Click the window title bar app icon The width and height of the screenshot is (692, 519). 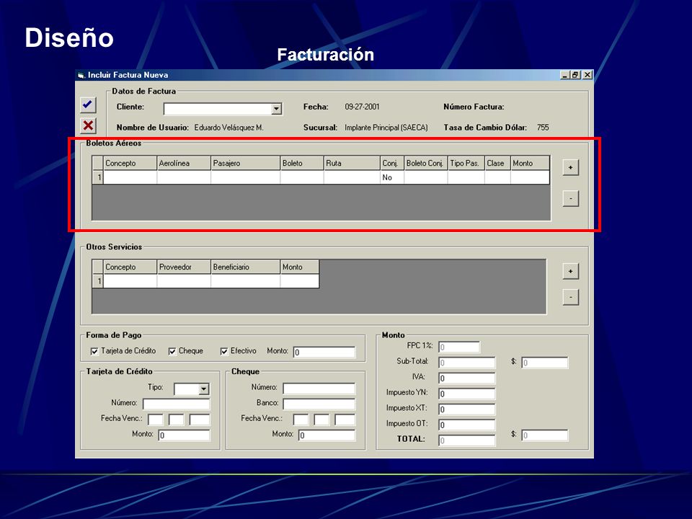tap(81, 76)
